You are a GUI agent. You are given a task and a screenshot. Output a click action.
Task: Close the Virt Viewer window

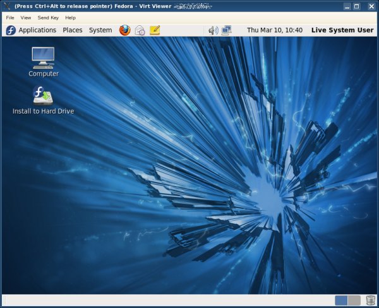click(371, 6)
